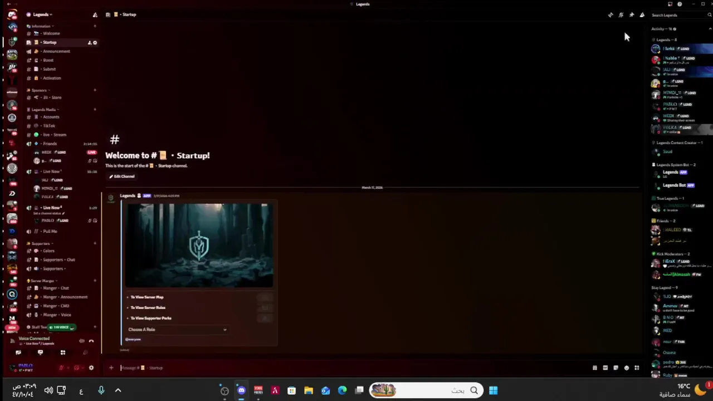Viewport: 713px width, 401px height.
Task: Open the Announcement channel
Action: tap(61, 51)
